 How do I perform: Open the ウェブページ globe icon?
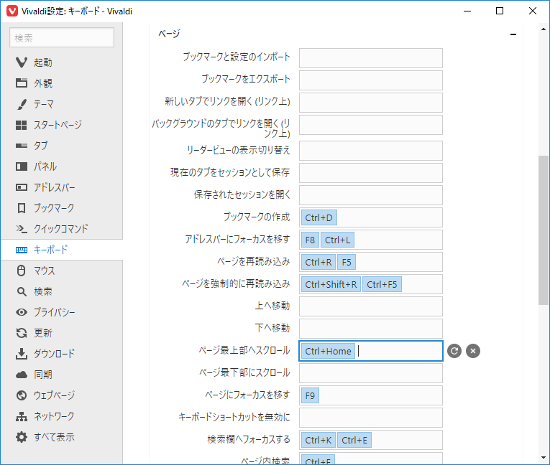(22, 395)
